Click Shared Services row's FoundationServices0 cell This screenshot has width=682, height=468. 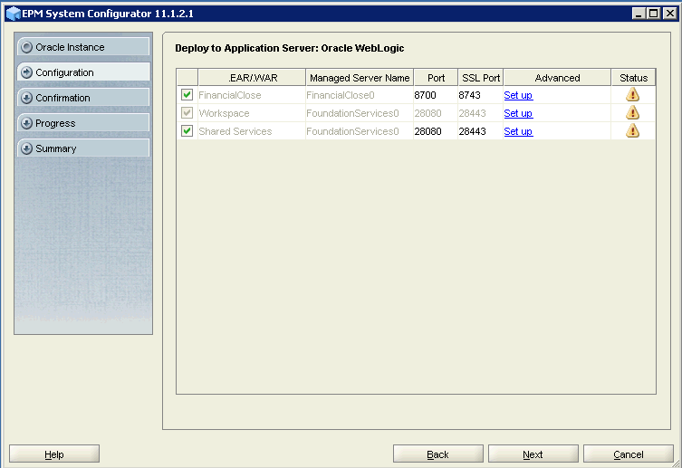360,131
